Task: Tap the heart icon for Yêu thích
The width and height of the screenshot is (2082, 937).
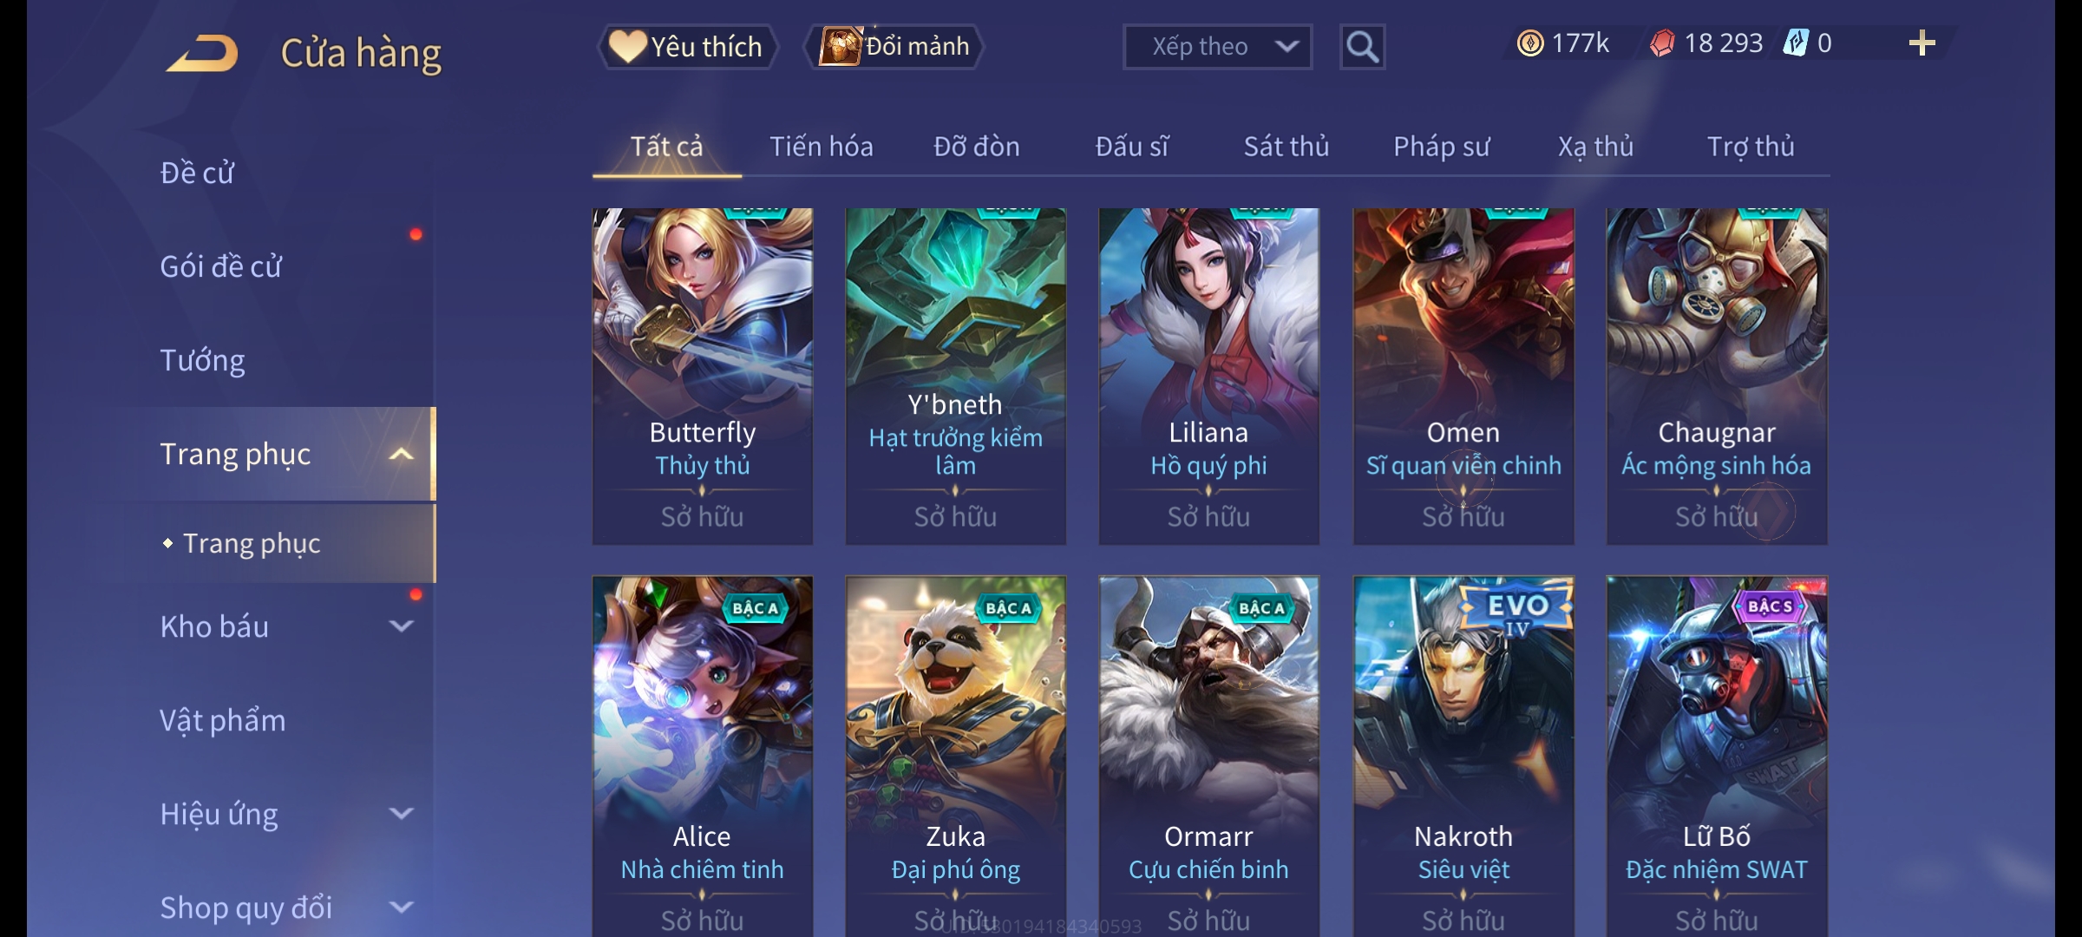Action: coord(627,46)
